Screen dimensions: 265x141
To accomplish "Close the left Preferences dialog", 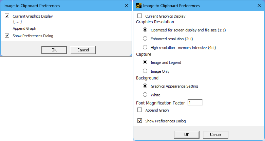I will tap(127, 5).
